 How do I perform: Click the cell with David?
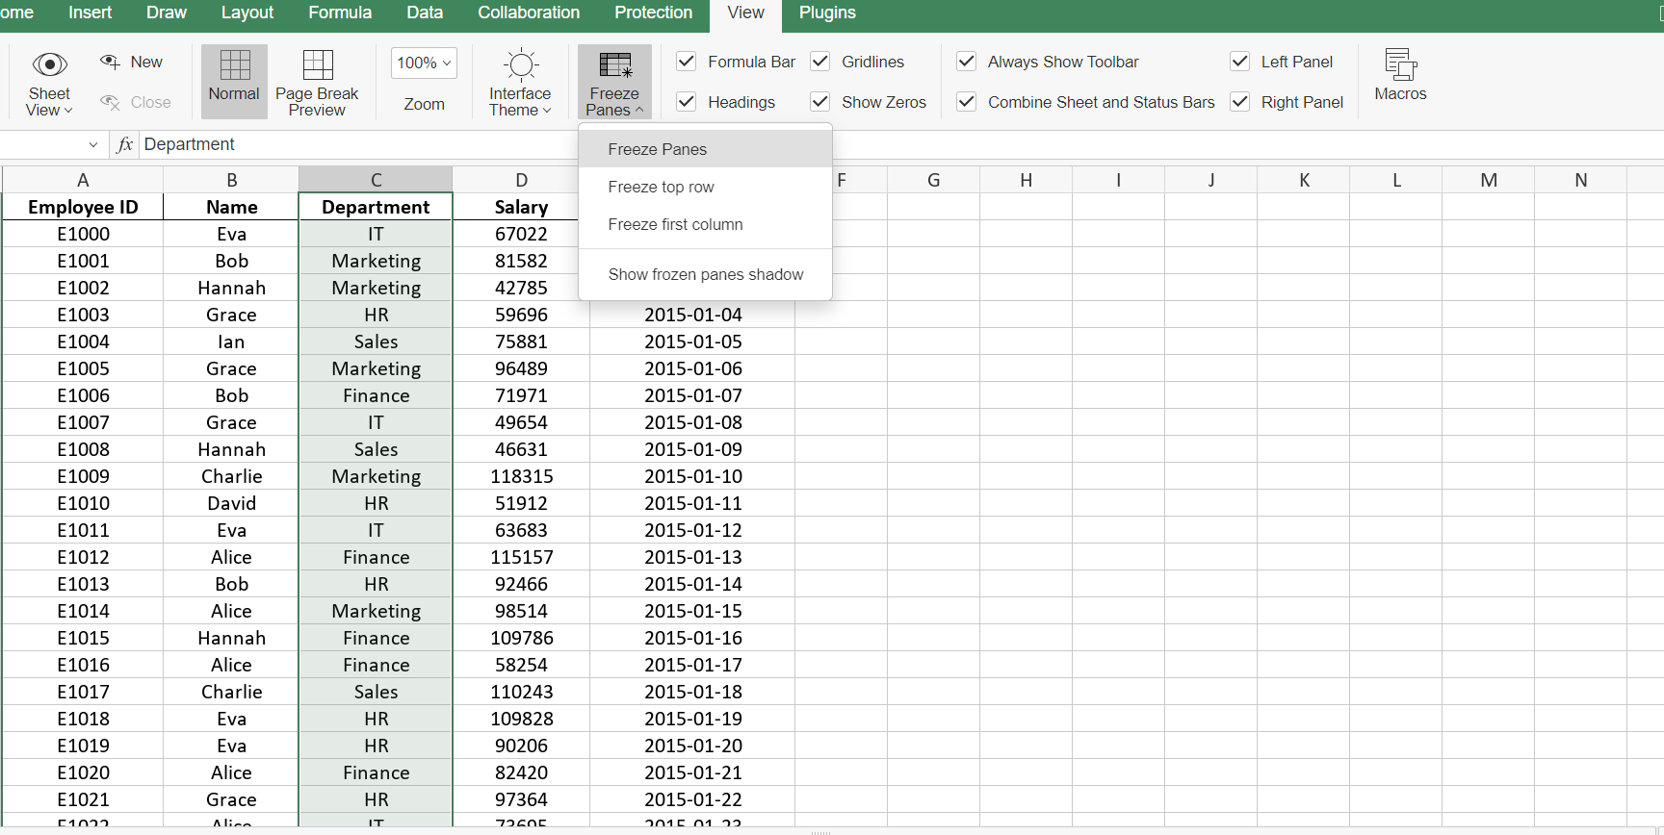pyautogui.click(x=231, y=503)
